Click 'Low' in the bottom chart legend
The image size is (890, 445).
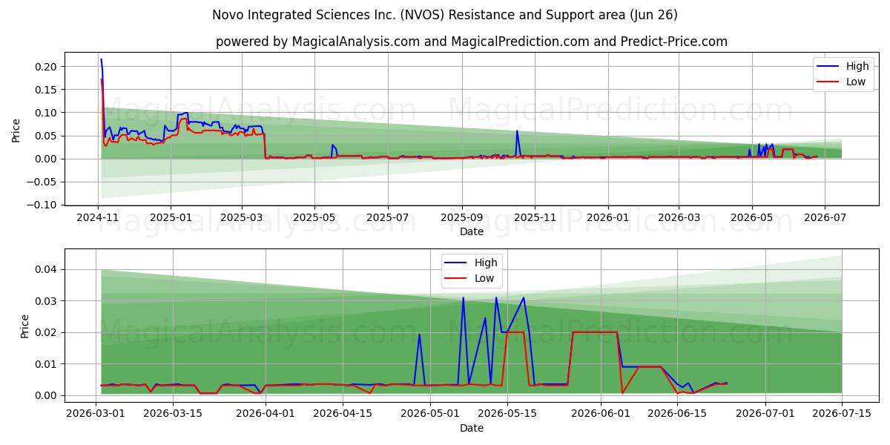coord(485,278)
